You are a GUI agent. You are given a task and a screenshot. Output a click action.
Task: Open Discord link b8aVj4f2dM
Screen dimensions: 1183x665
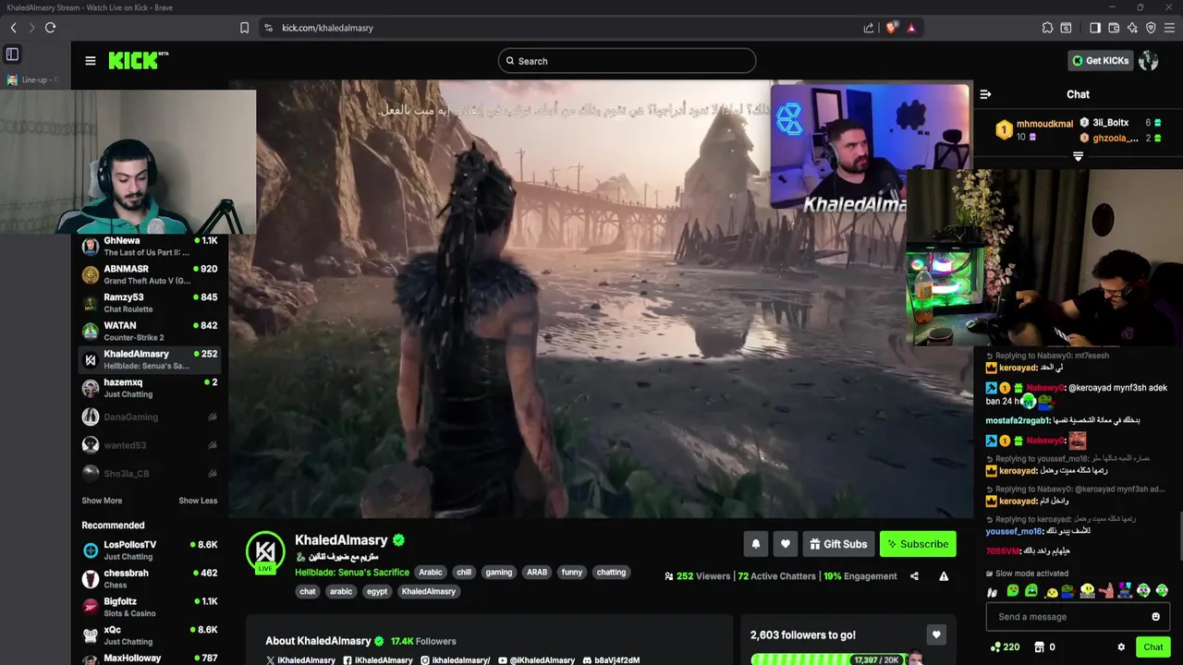(x=611, y=660)
